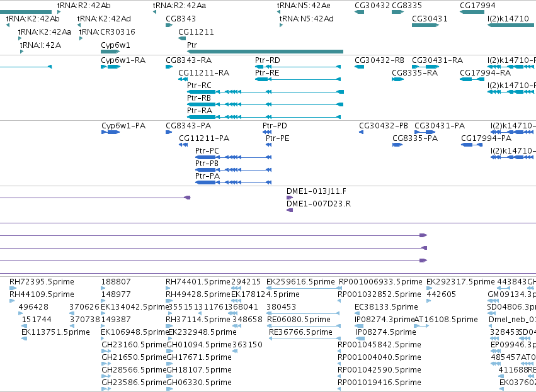
Task: Click the RH72395.5prime EST label
Action: pyautogui.click(x=42, y=282)
